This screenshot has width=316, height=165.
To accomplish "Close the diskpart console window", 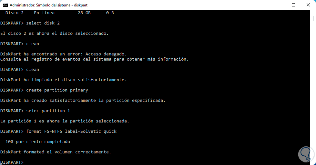I will (308, 5).
